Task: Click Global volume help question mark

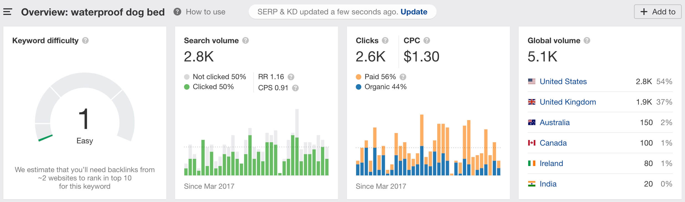Action: 587,40
